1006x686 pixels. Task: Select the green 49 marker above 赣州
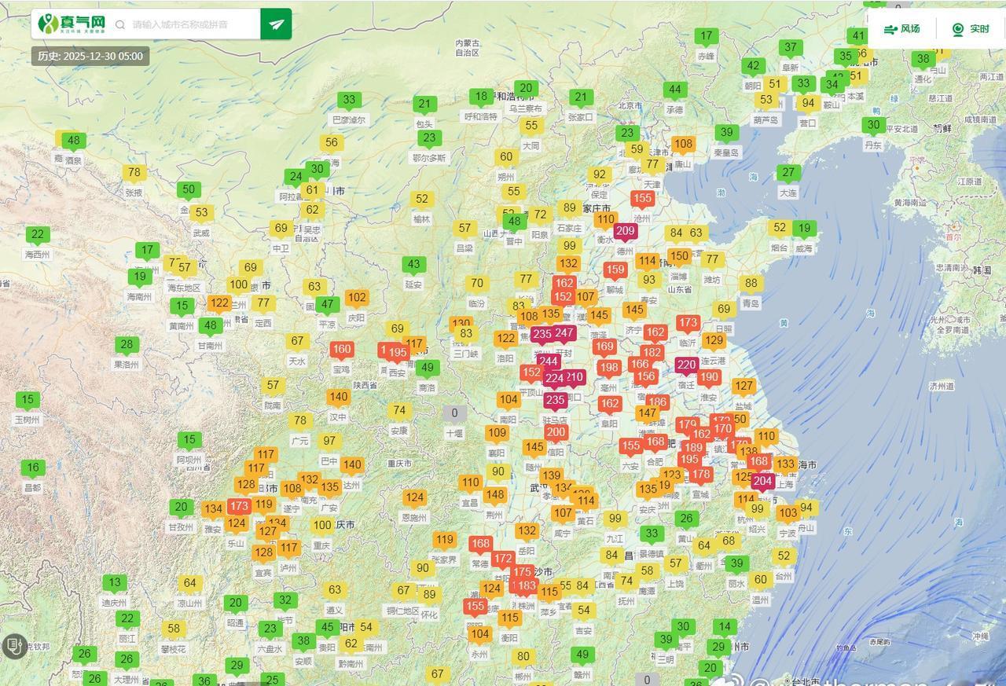582,655
